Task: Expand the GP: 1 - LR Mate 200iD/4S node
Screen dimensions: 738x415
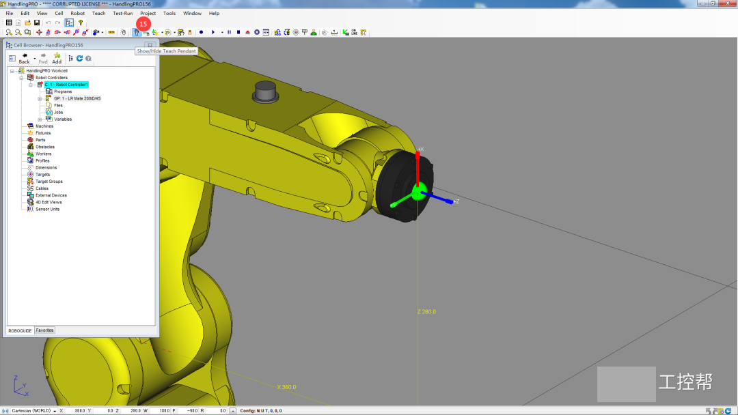Action: coord(40,98)
